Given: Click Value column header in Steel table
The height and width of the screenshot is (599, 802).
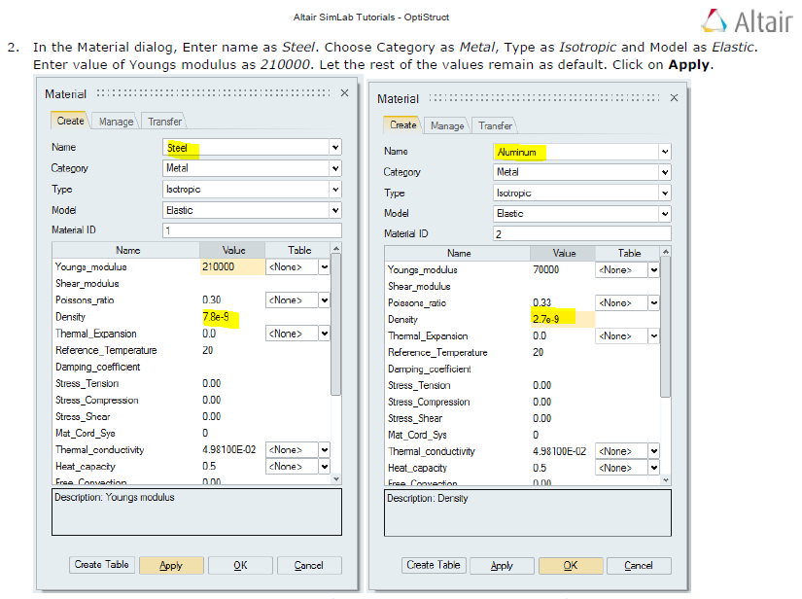Looking at the screenshot, I should click(x=232, y=250).
